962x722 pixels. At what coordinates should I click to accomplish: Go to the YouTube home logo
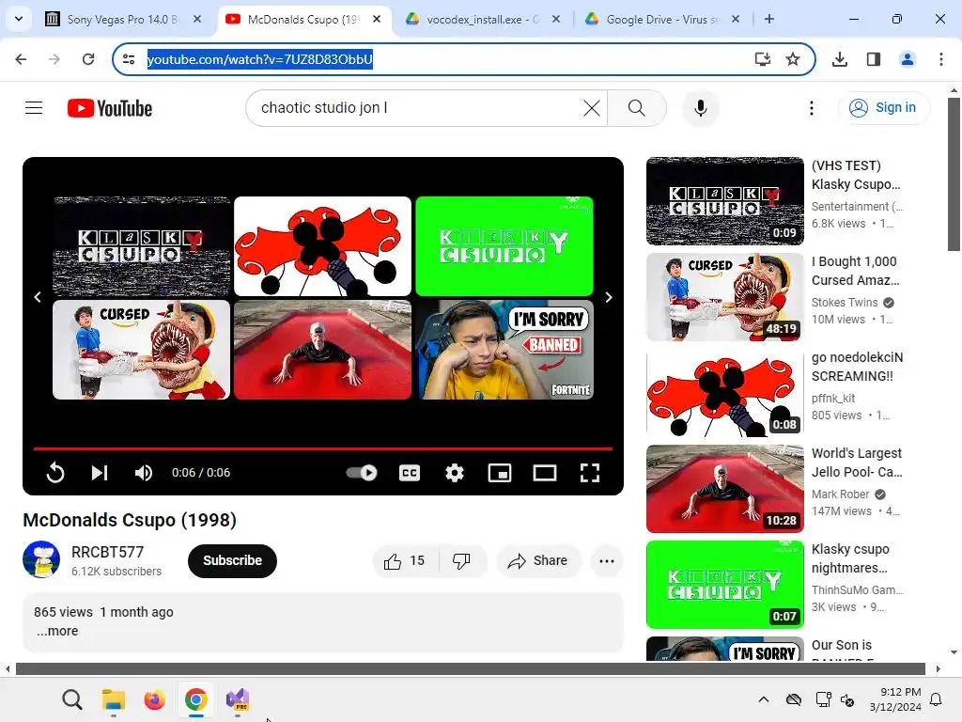point(110,108)
